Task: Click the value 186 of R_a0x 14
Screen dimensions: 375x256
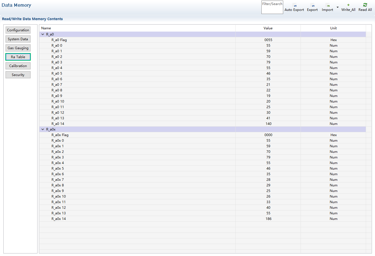Action: (268, 219)
